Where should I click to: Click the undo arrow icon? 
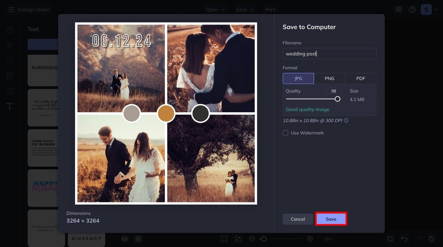[x=404, y=239]
